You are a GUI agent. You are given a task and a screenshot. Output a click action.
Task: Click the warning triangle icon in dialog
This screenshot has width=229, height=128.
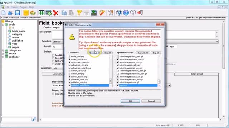[x=72, y=37]
